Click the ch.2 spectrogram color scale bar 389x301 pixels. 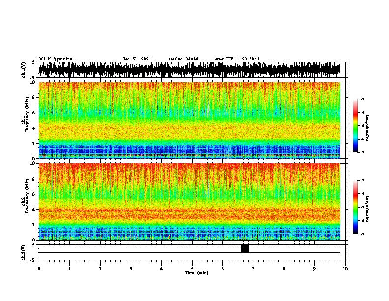tap(355, 207)
